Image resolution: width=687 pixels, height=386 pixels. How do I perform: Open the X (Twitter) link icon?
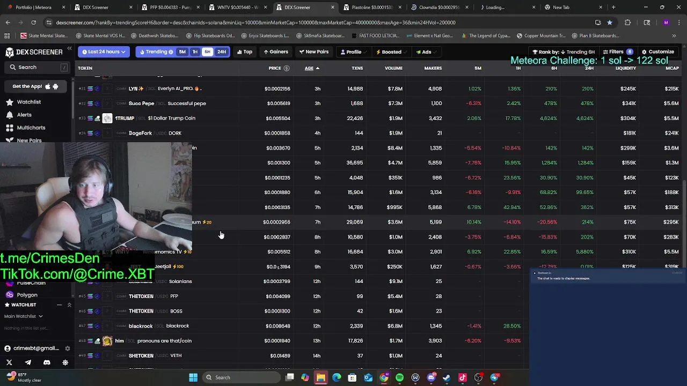(x=9, y=362)
